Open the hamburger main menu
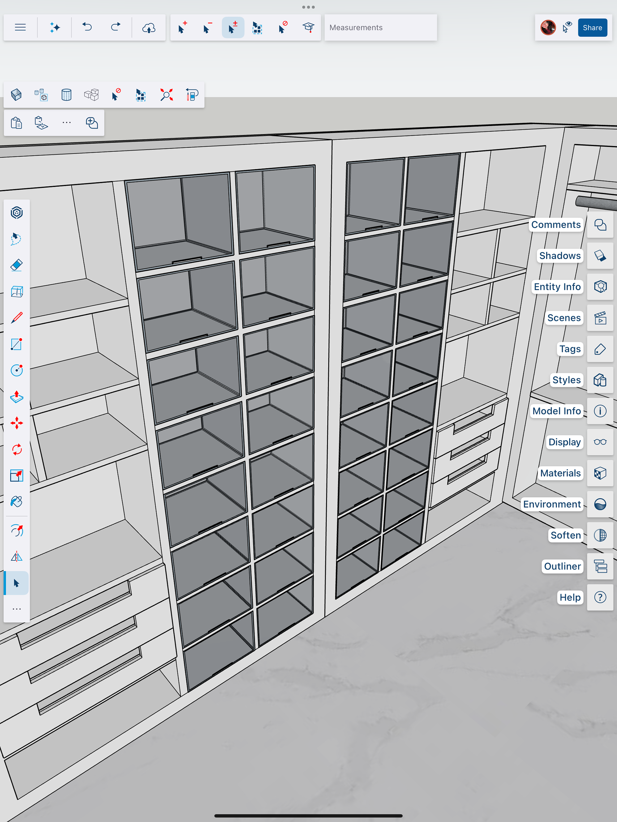Screen dimensions: 617x822 click(x=20, y=28)
